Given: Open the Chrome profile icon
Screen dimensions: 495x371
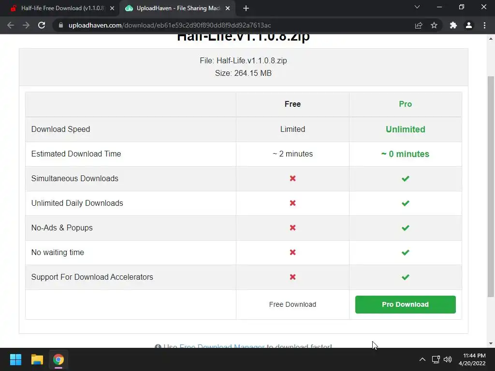Looking at the screenshot, I should coord(469,25).
